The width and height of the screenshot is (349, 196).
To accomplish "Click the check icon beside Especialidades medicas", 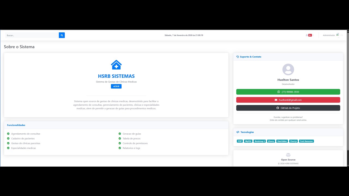I will click(8, 148).
